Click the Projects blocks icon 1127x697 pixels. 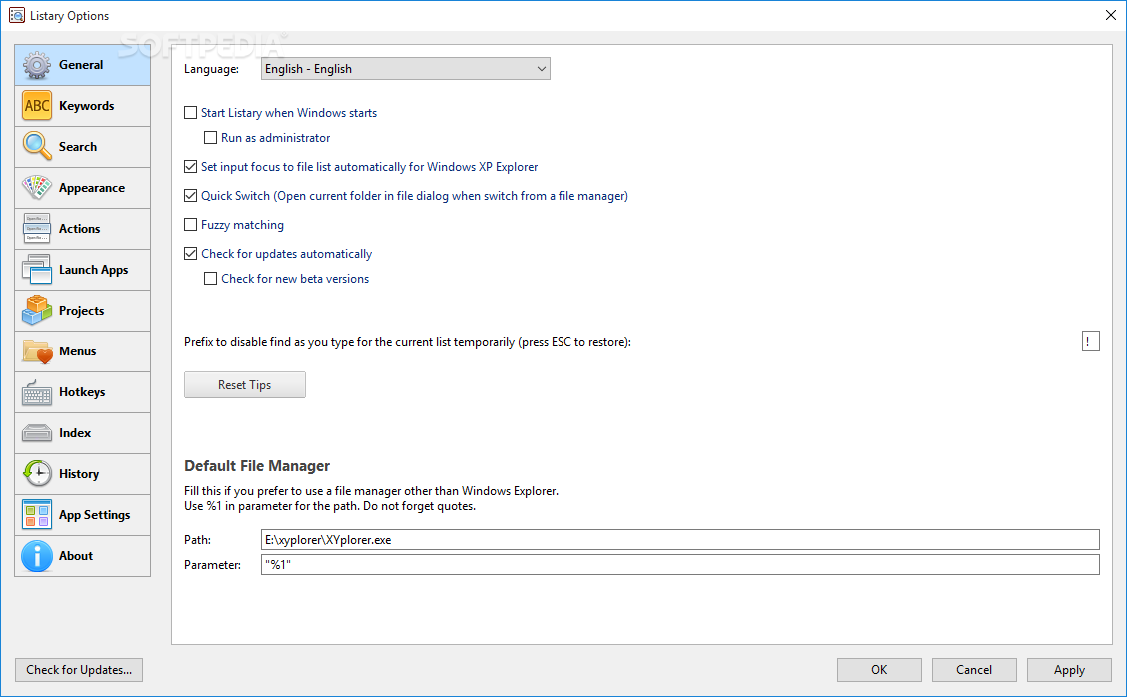(37, 311)
